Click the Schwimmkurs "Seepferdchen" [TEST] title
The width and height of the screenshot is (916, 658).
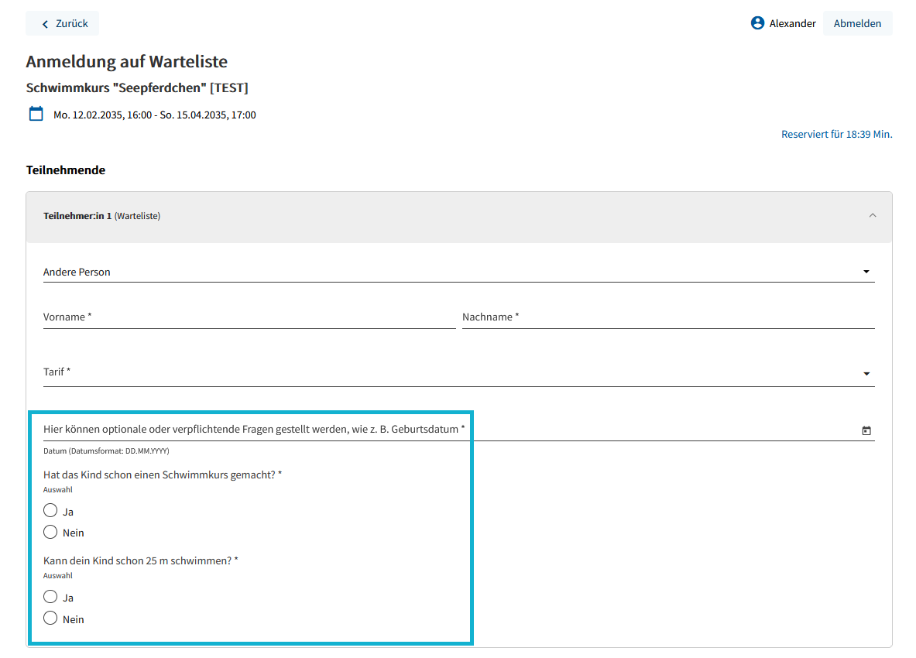pyautogui.click(x=137, y=88)
